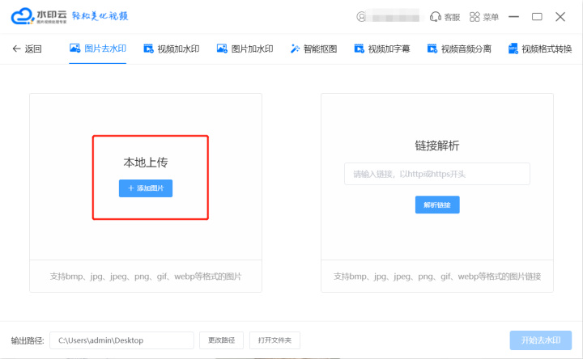Open the 视频加字幕 tab
Screen dimensions: 583x359
[381, 49]
